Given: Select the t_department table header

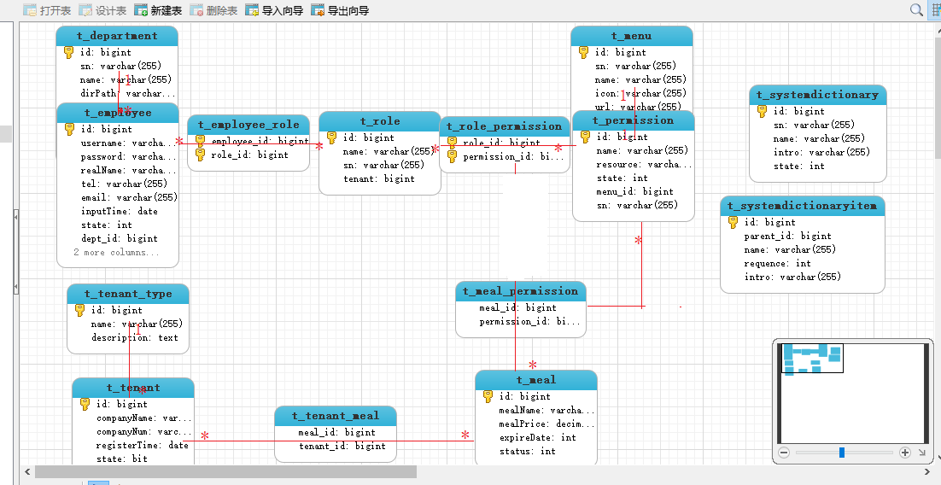Looking at the screenshot, I should coord(117,36).
